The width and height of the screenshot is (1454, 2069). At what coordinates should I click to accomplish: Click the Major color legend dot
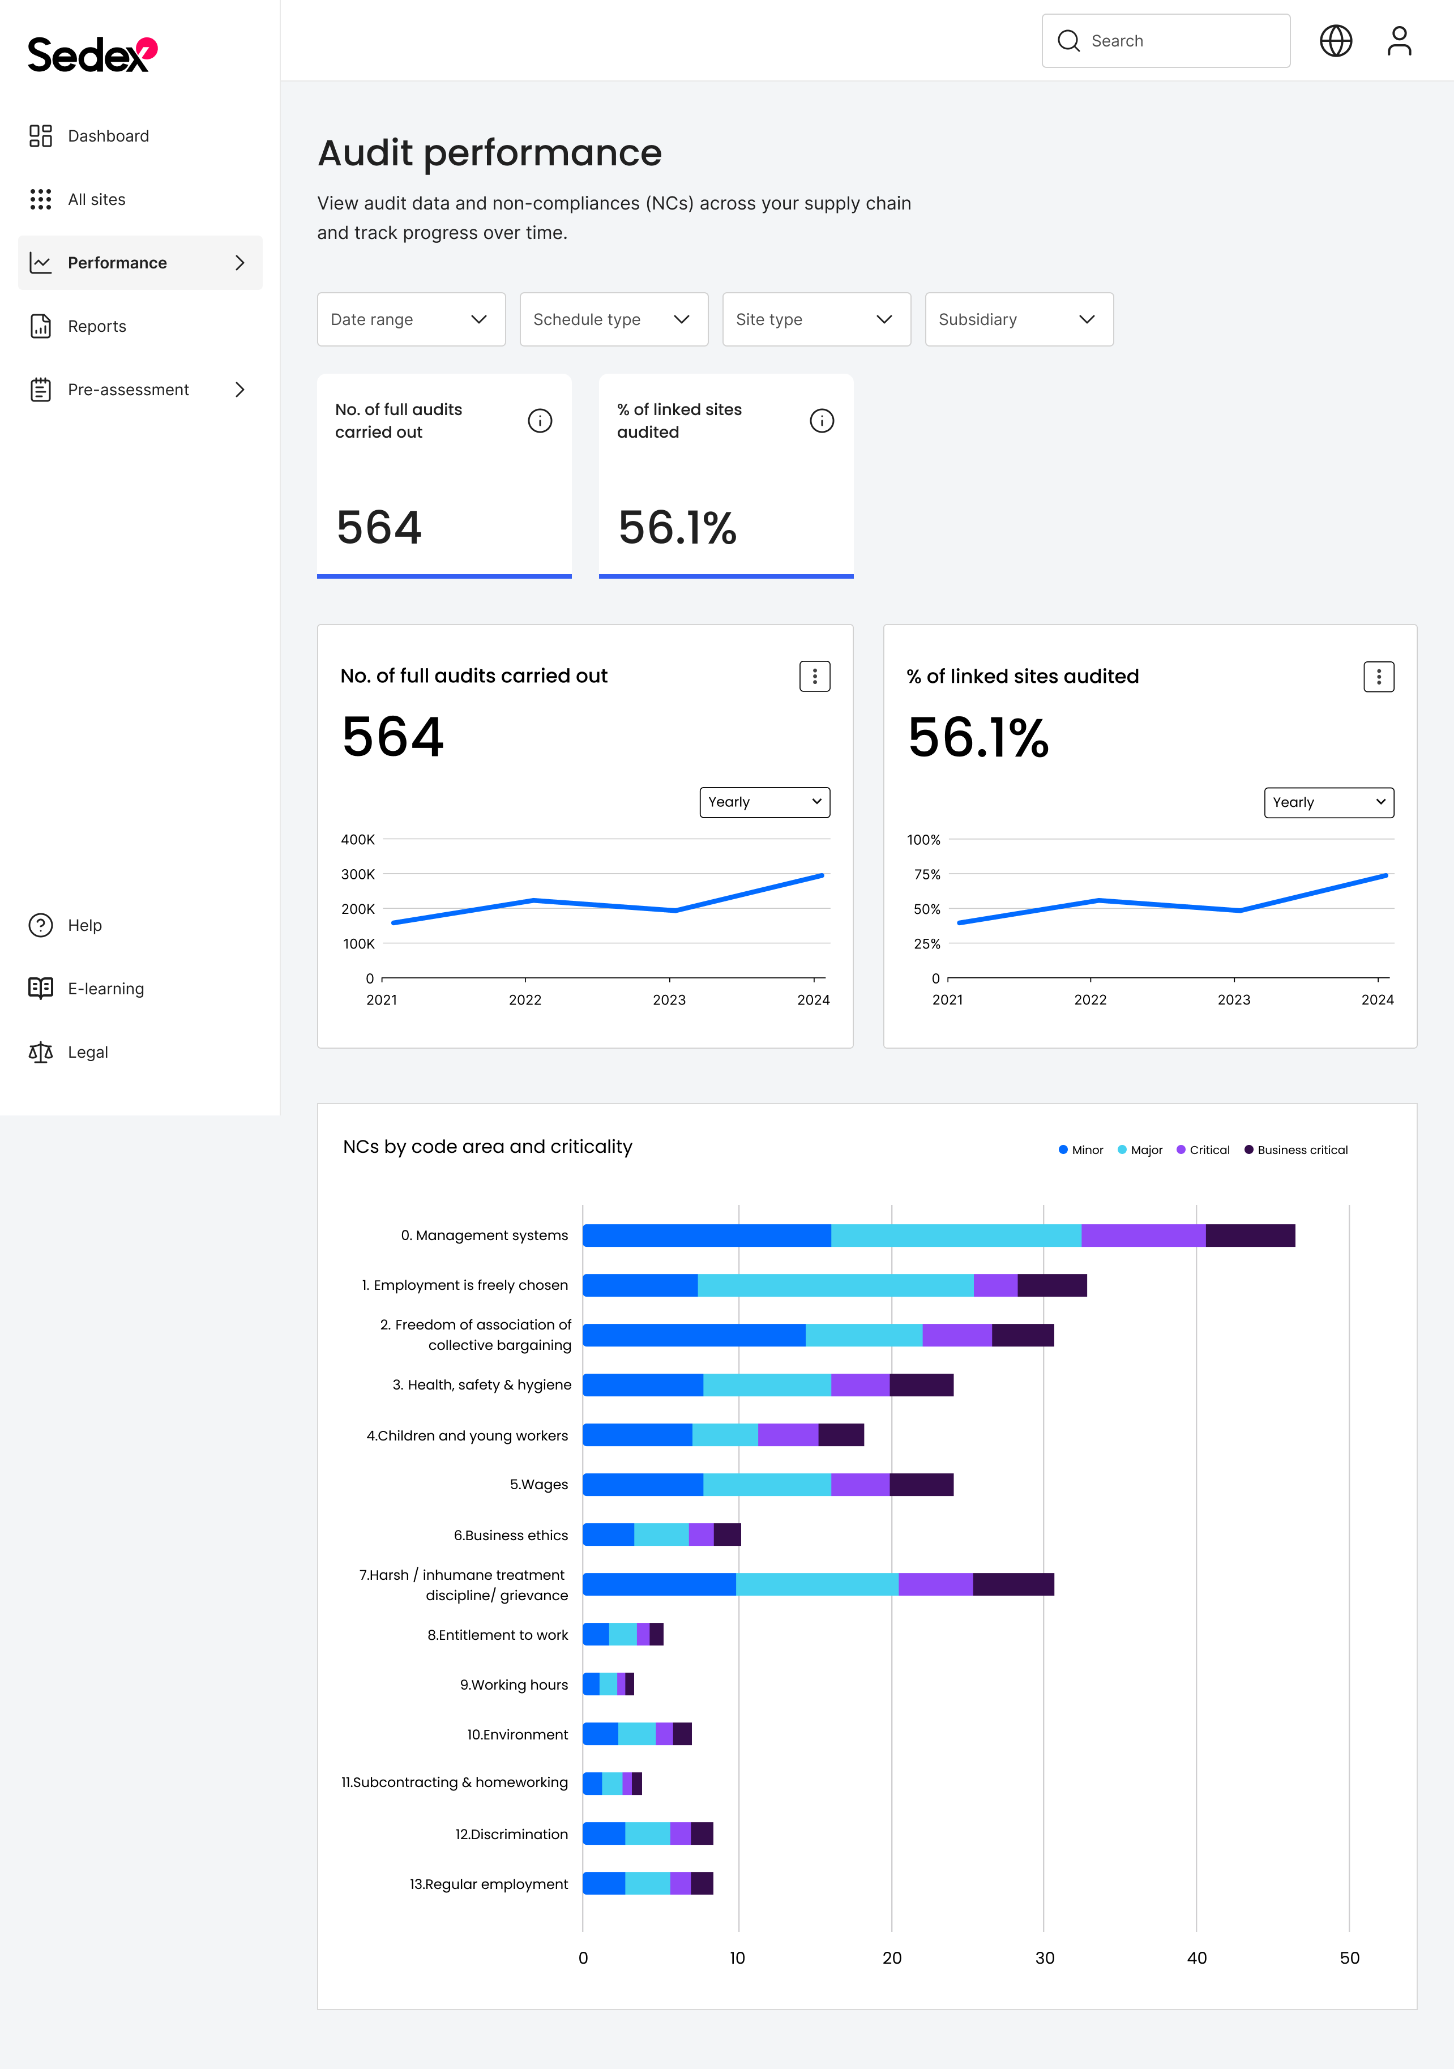1122,1150
